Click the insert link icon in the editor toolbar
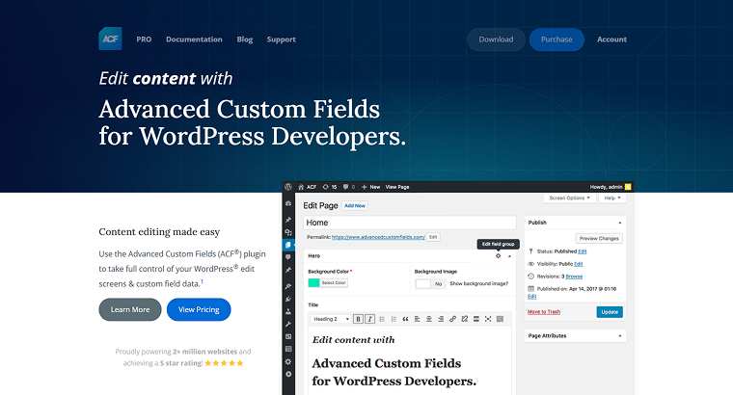The height and width of the screenshot is (395, 733). coord(452,319)
